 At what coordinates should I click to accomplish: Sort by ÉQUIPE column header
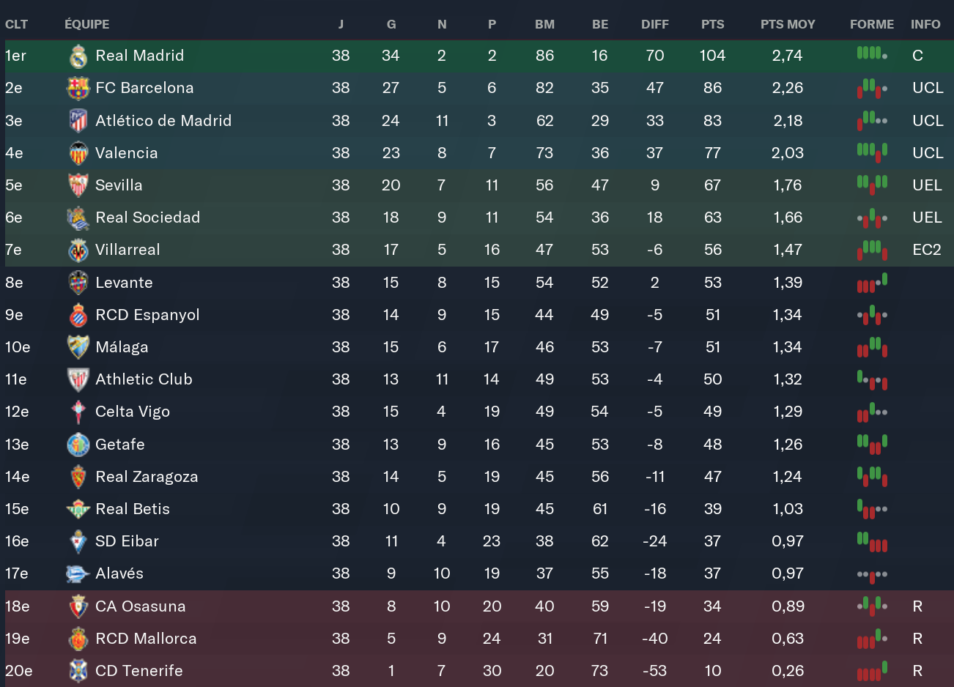coord(86,24)
